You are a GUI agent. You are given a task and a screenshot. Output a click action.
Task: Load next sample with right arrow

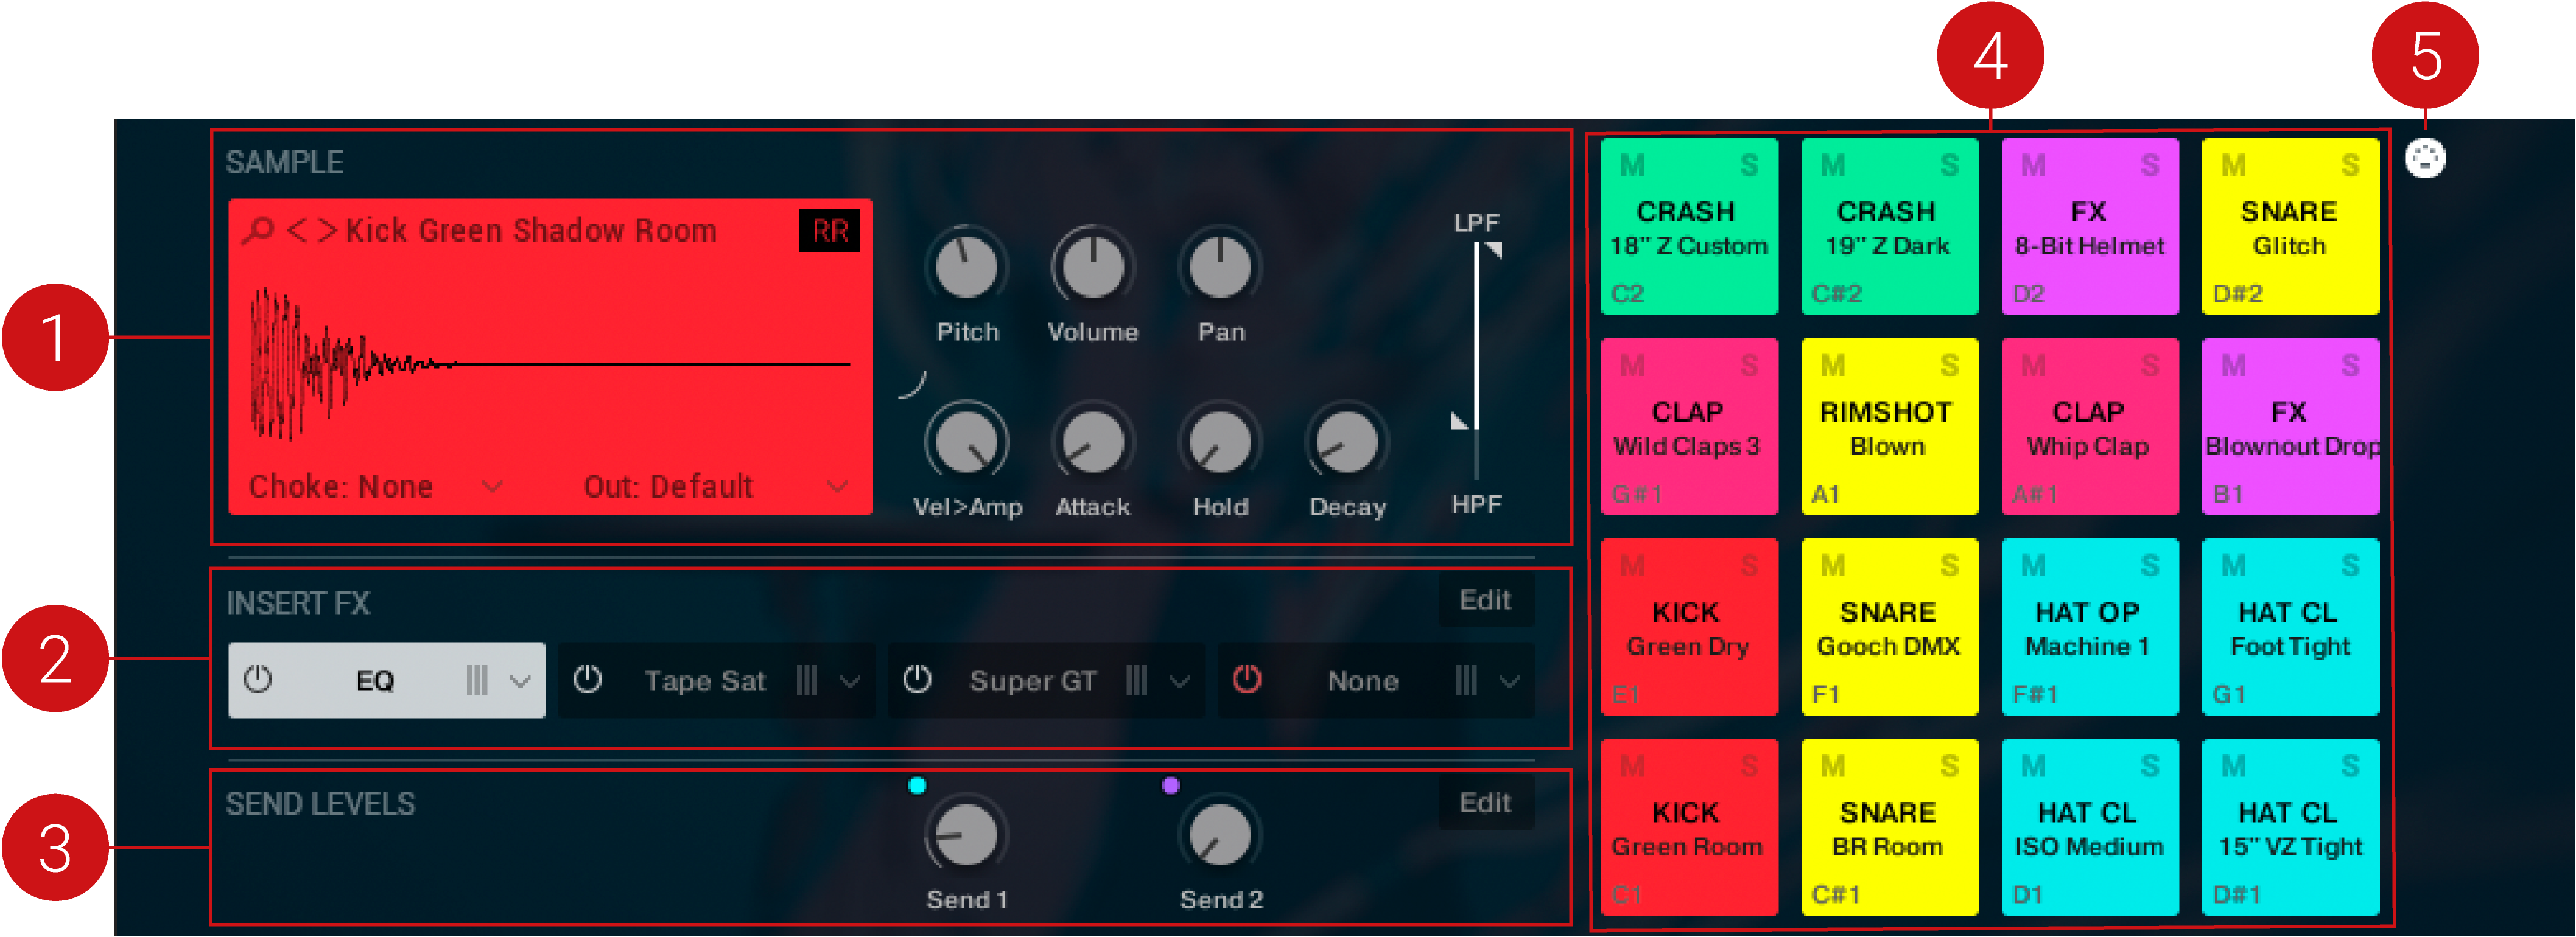pos(327,231)
